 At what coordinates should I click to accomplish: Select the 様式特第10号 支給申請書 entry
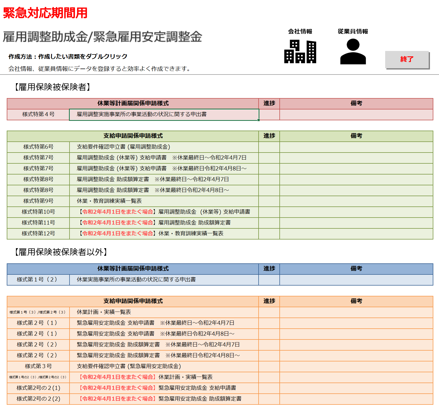click(x=164, y=212)
